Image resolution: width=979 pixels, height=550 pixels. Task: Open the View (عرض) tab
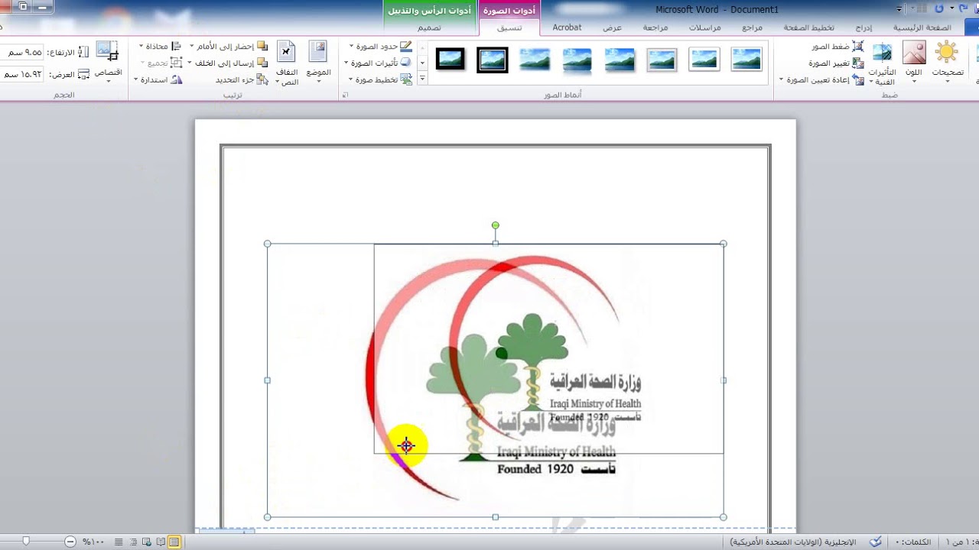point(612,27)
